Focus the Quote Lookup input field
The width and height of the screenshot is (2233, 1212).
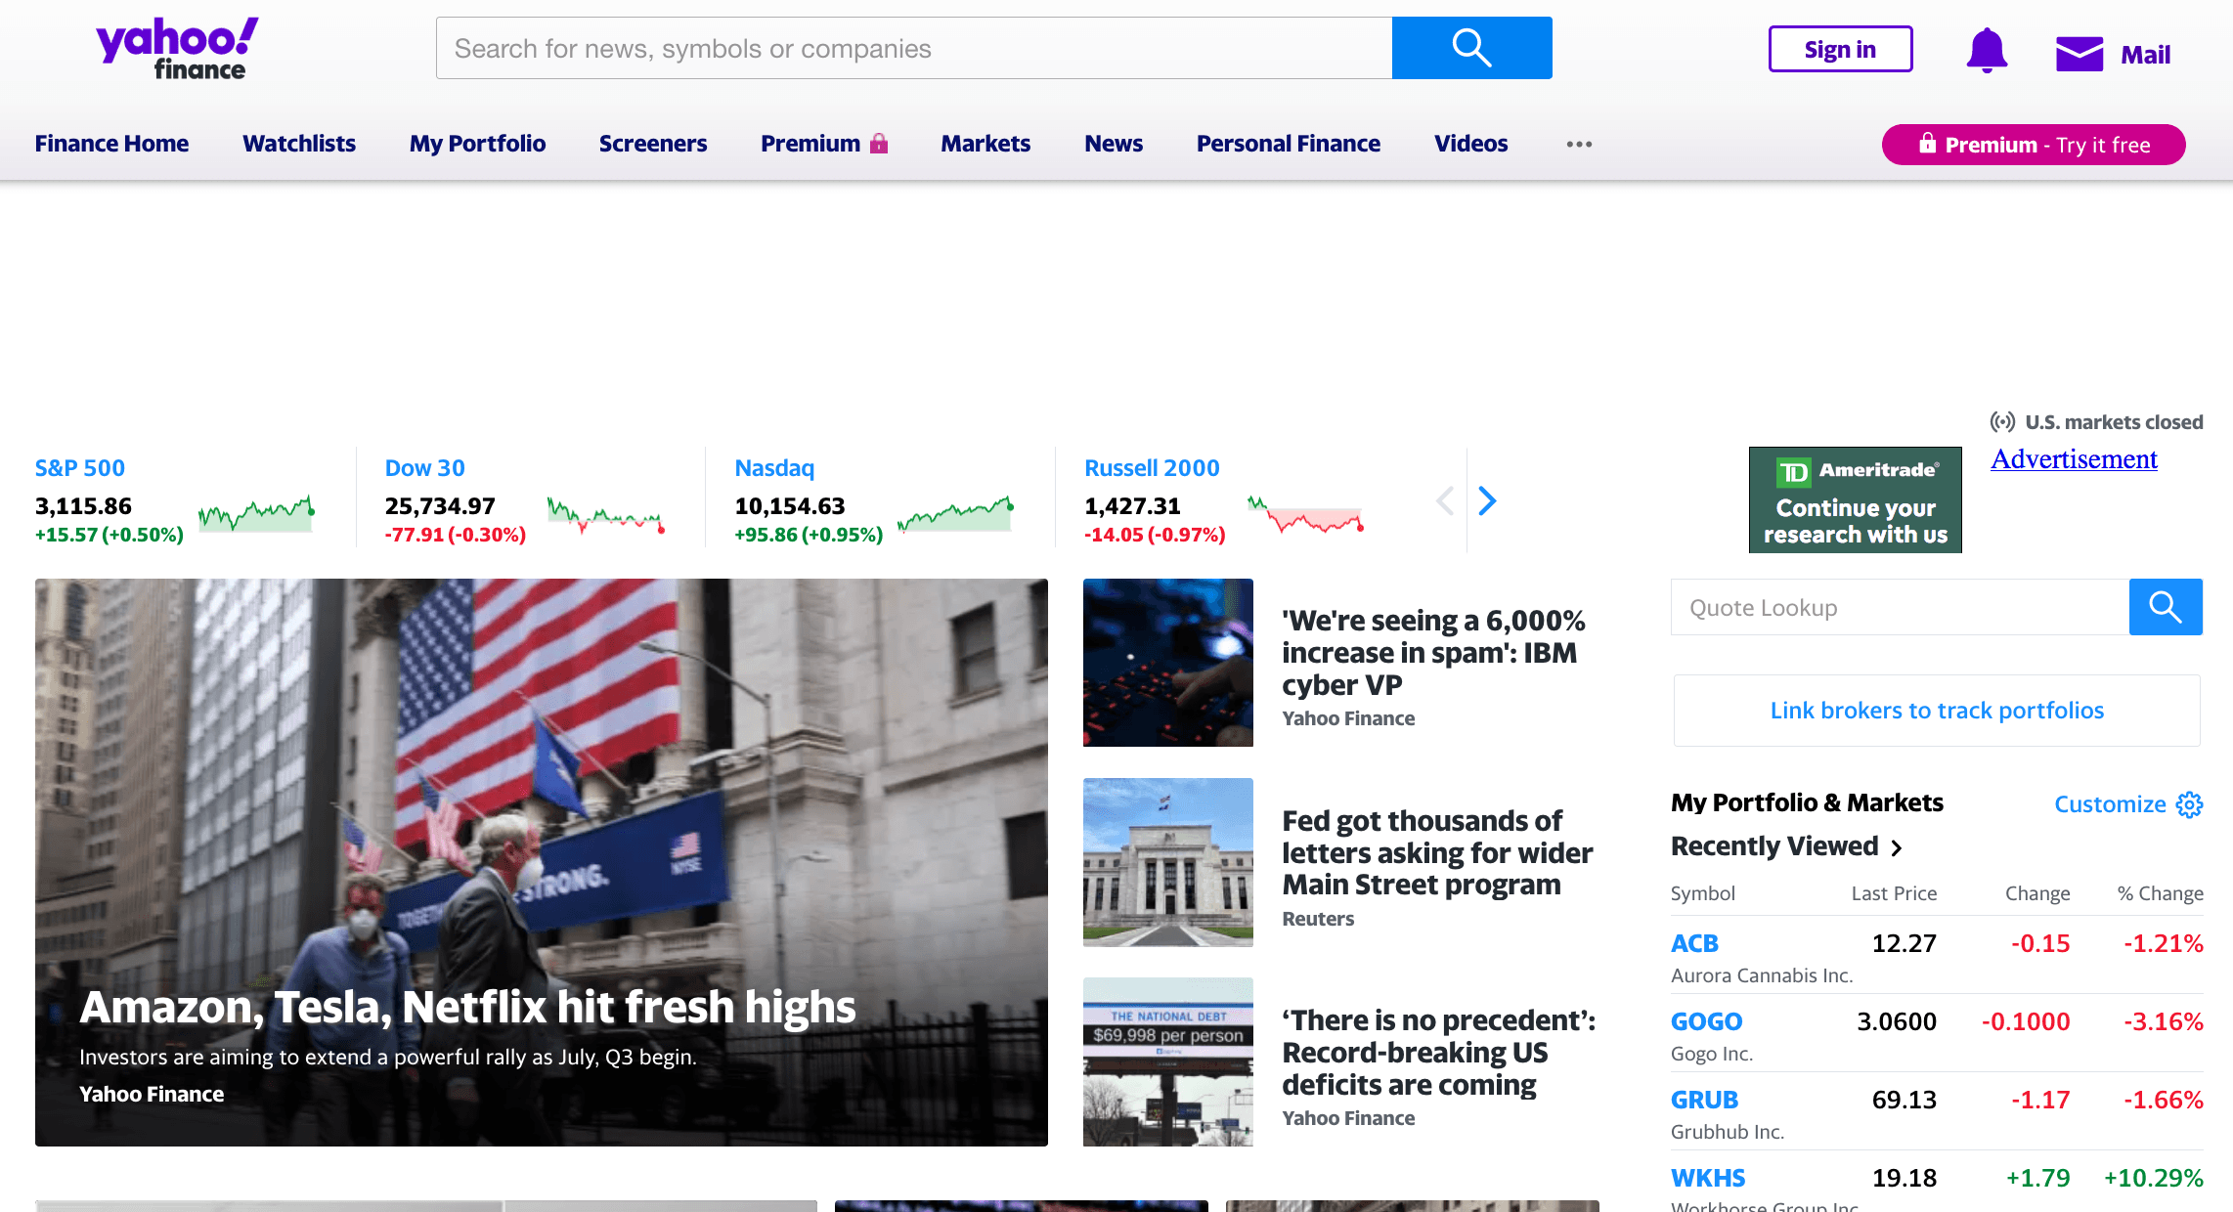1900,607
